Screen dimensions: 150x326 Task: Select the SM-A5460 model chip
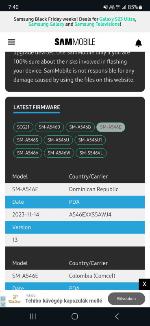pyautogui.click(x=49, y=127)
